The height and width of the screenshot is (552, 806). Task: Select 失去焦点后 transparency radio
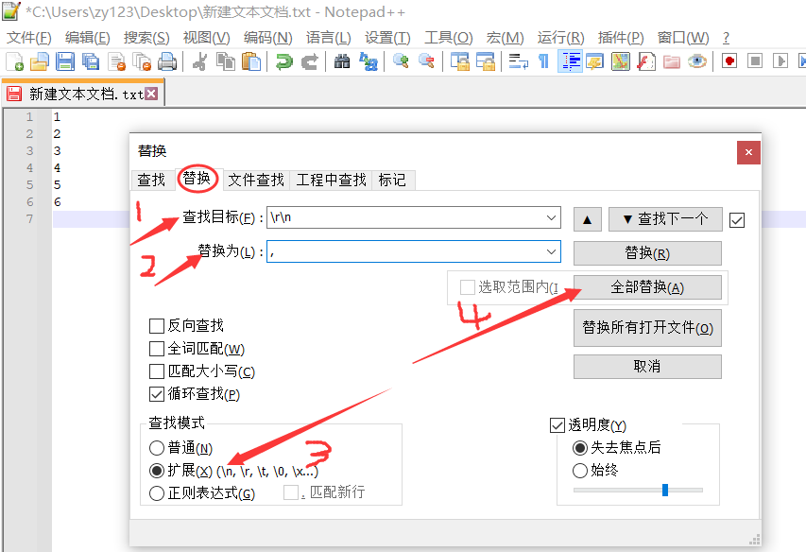[x=580, y=448]
